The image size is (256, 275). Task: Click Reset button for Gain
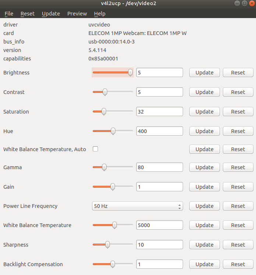tap(238, 187)
